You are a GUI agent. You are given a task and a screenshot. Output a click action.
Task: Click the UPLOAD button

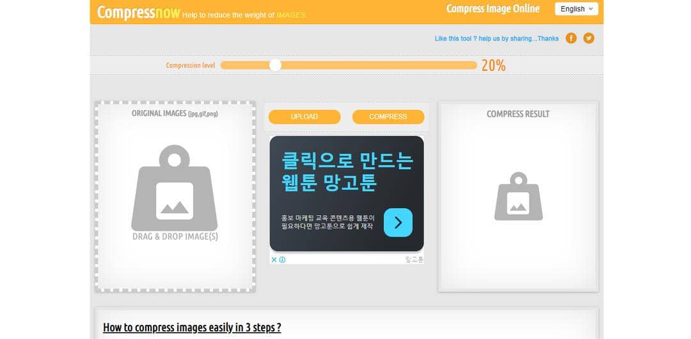(305, 117)
